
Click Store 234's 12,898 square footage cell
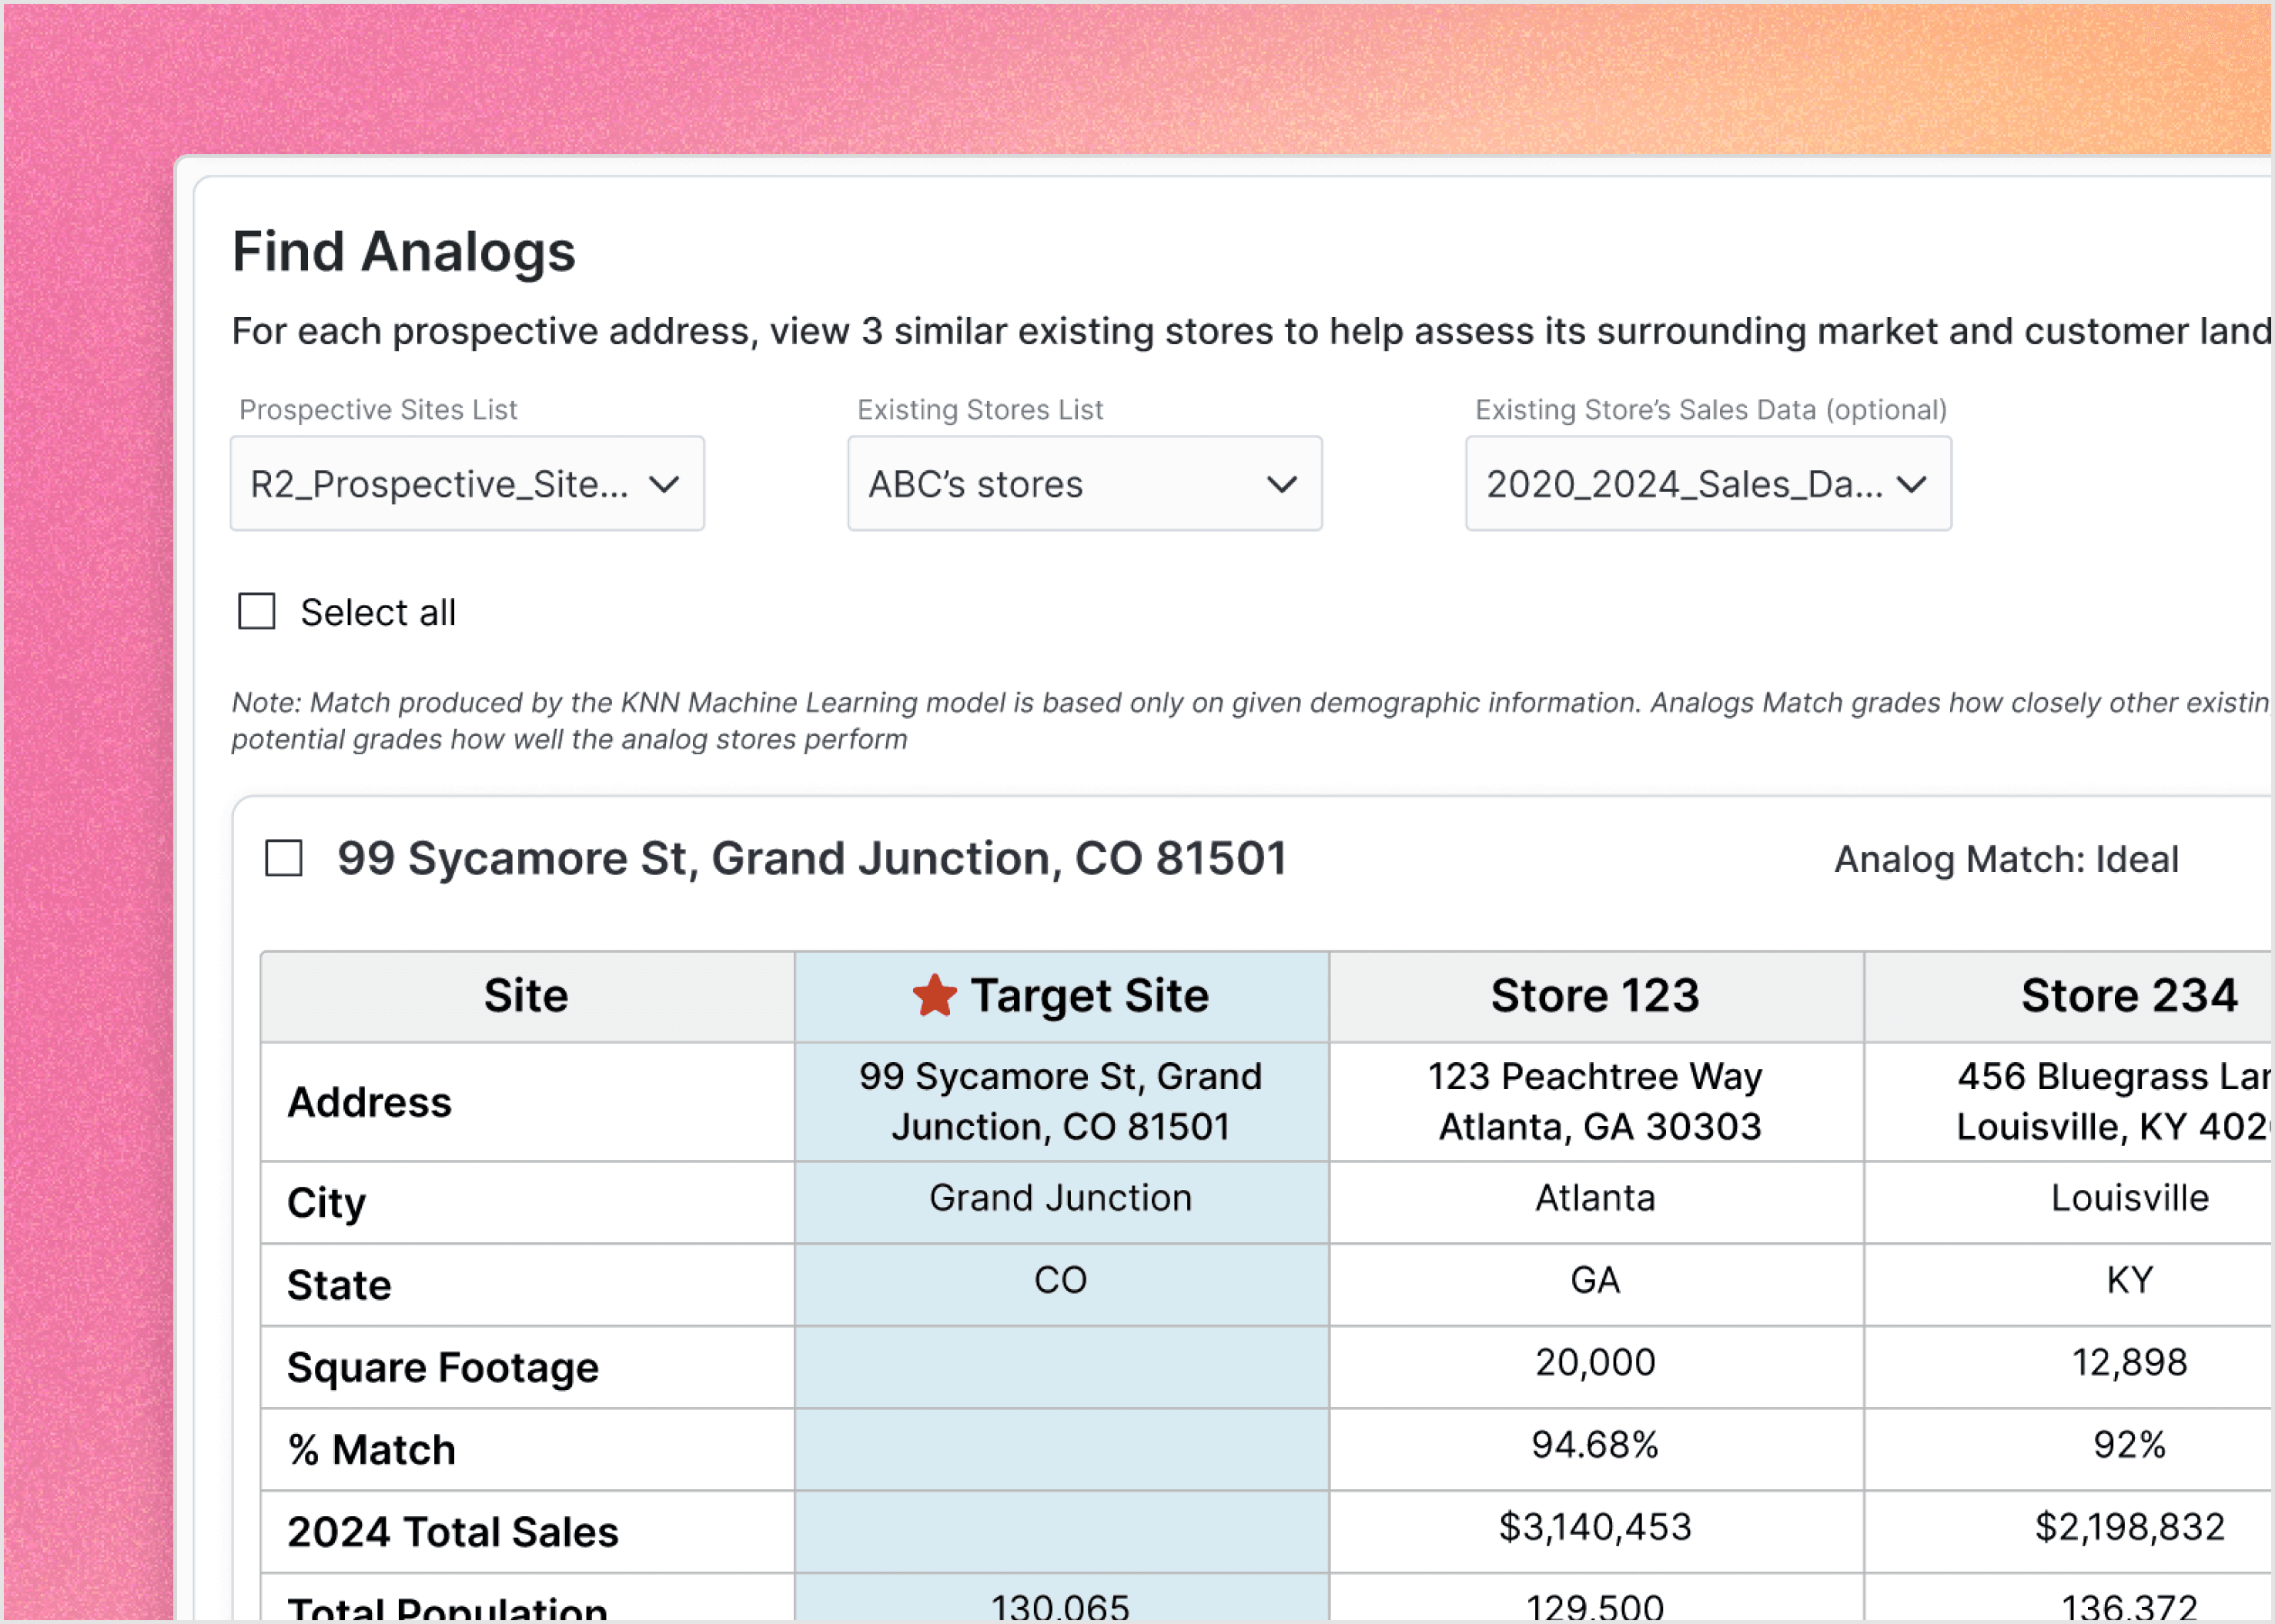coord(2128,1363)
